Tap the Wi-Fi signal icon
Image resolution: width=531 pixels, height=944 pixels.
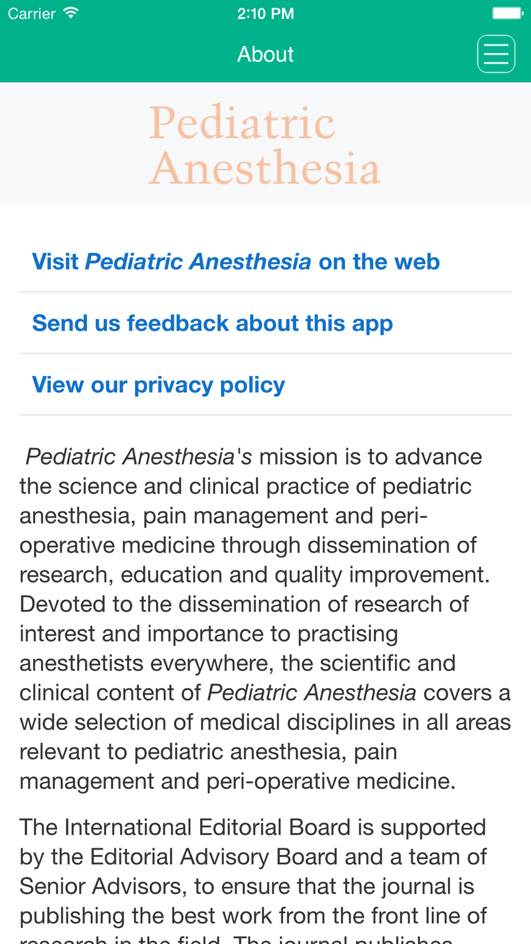coord(71,13)
